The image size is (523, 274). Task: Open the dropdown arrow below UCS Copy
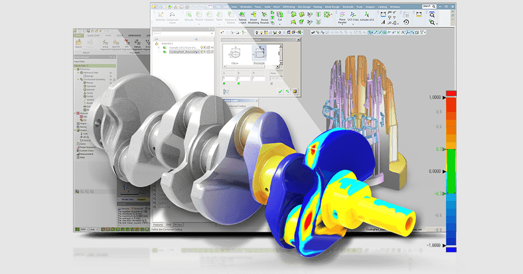353,24
